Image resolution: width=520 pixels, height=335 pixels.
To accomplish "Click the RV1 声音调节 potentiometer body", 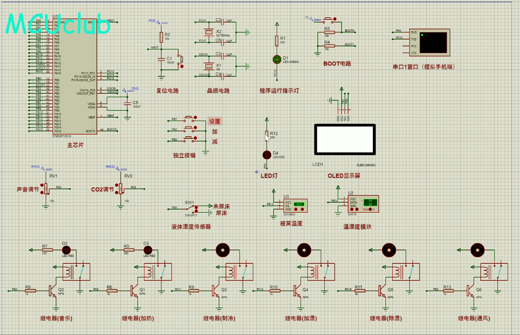I will point(46,188).
